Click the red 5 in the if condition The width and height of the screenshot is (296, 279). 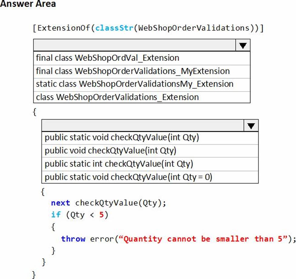[x=102, y=215]
